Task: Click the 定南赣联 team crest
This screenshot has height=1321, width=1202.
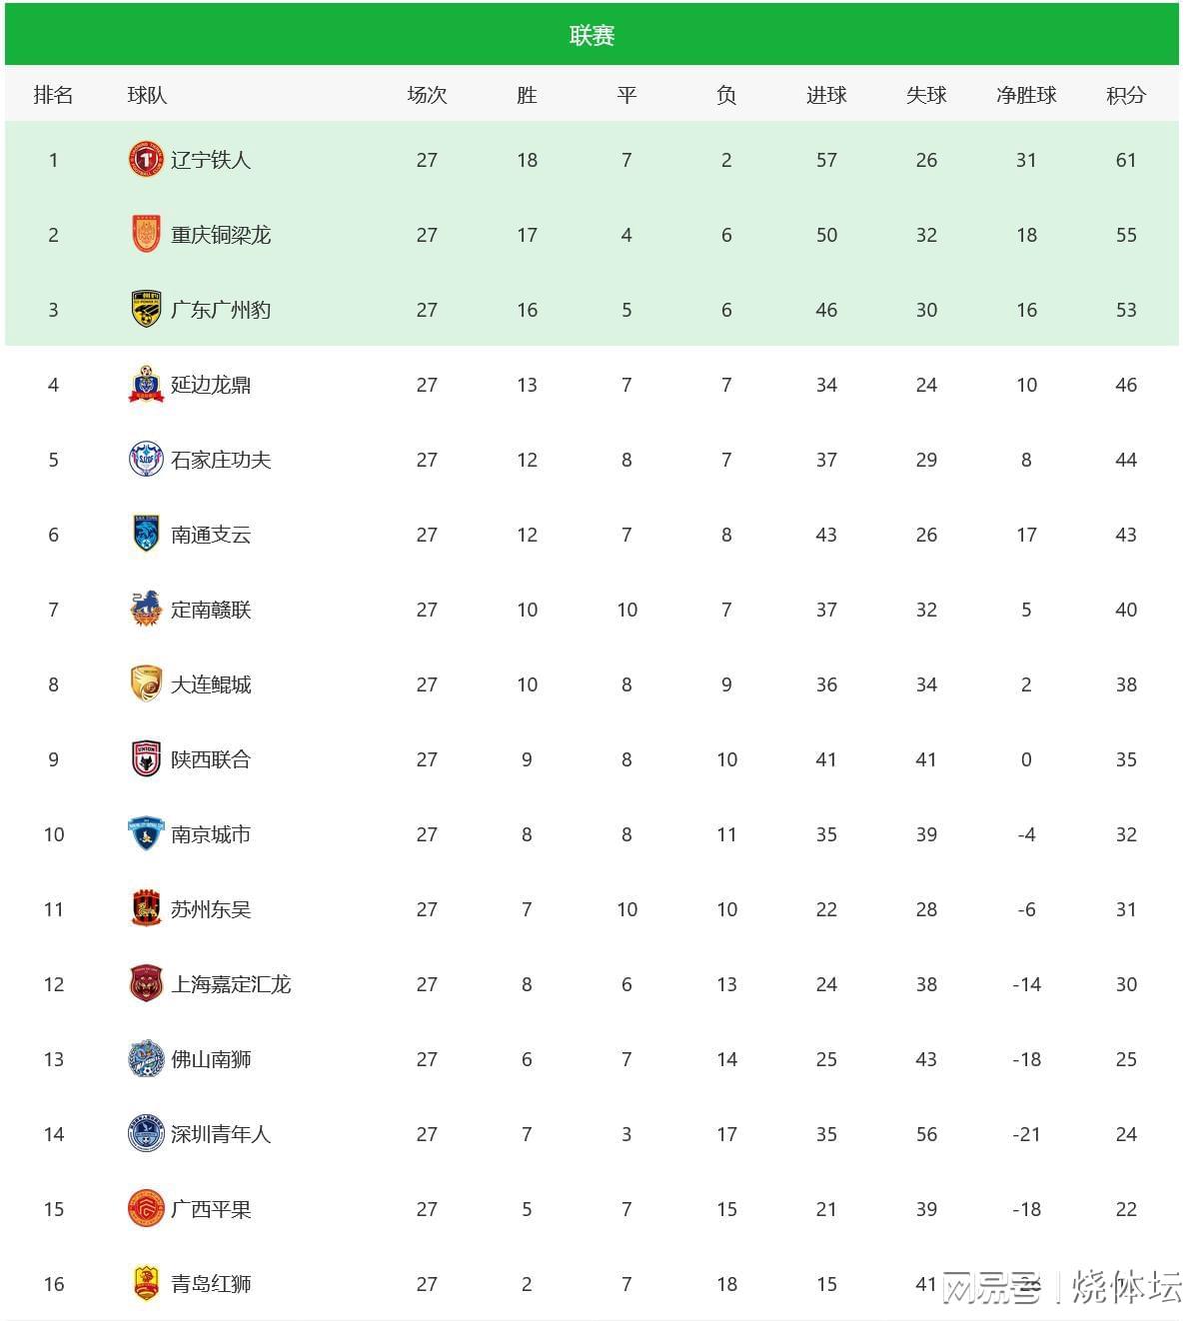Action: tap(146, 610)
